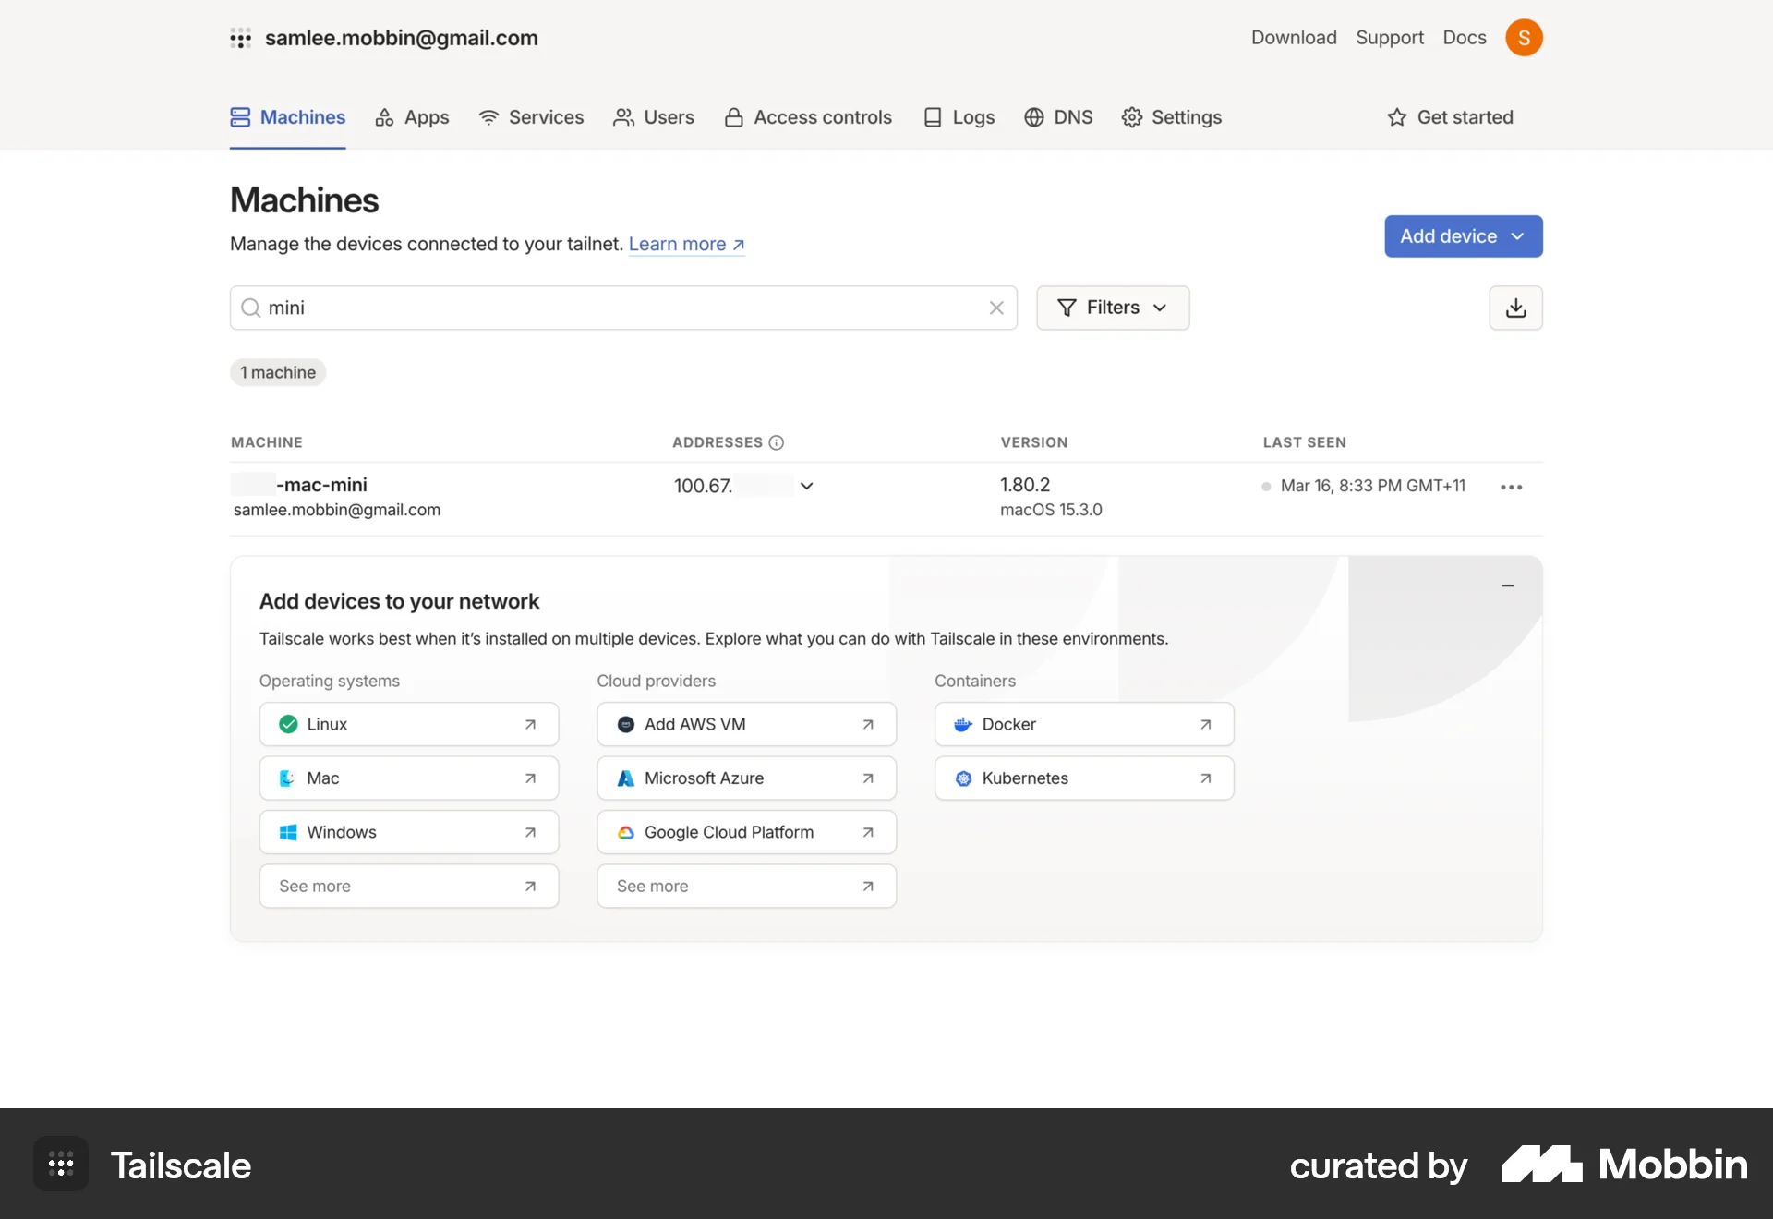
Task: Open the Machines tab icon
Action: click(x=240, y=117)
